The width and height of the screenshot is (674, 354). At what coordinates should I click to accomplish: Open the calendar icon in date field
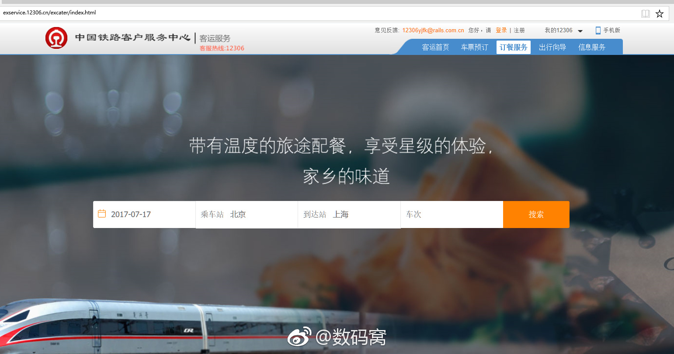pyautogui.click(x=102, y=214)
